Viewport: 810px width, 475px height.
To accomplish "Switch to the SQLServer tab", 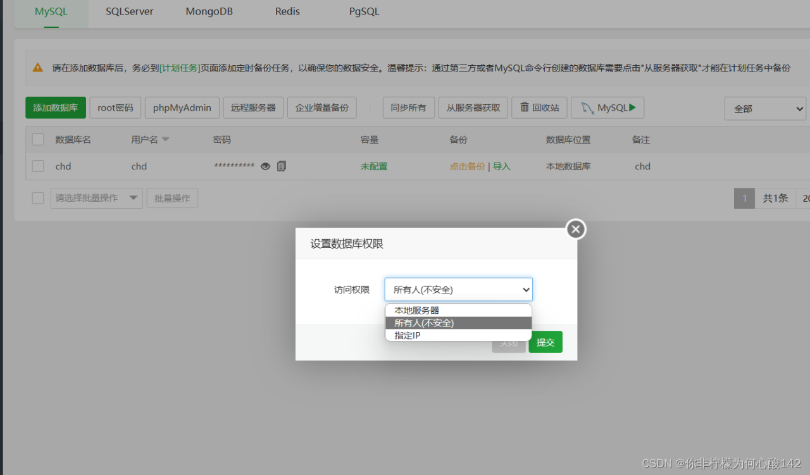I will (x=128, y=11).
